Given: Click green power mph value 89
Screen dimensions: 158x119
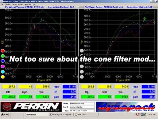Looking at the screenshot, I should 105,97.
